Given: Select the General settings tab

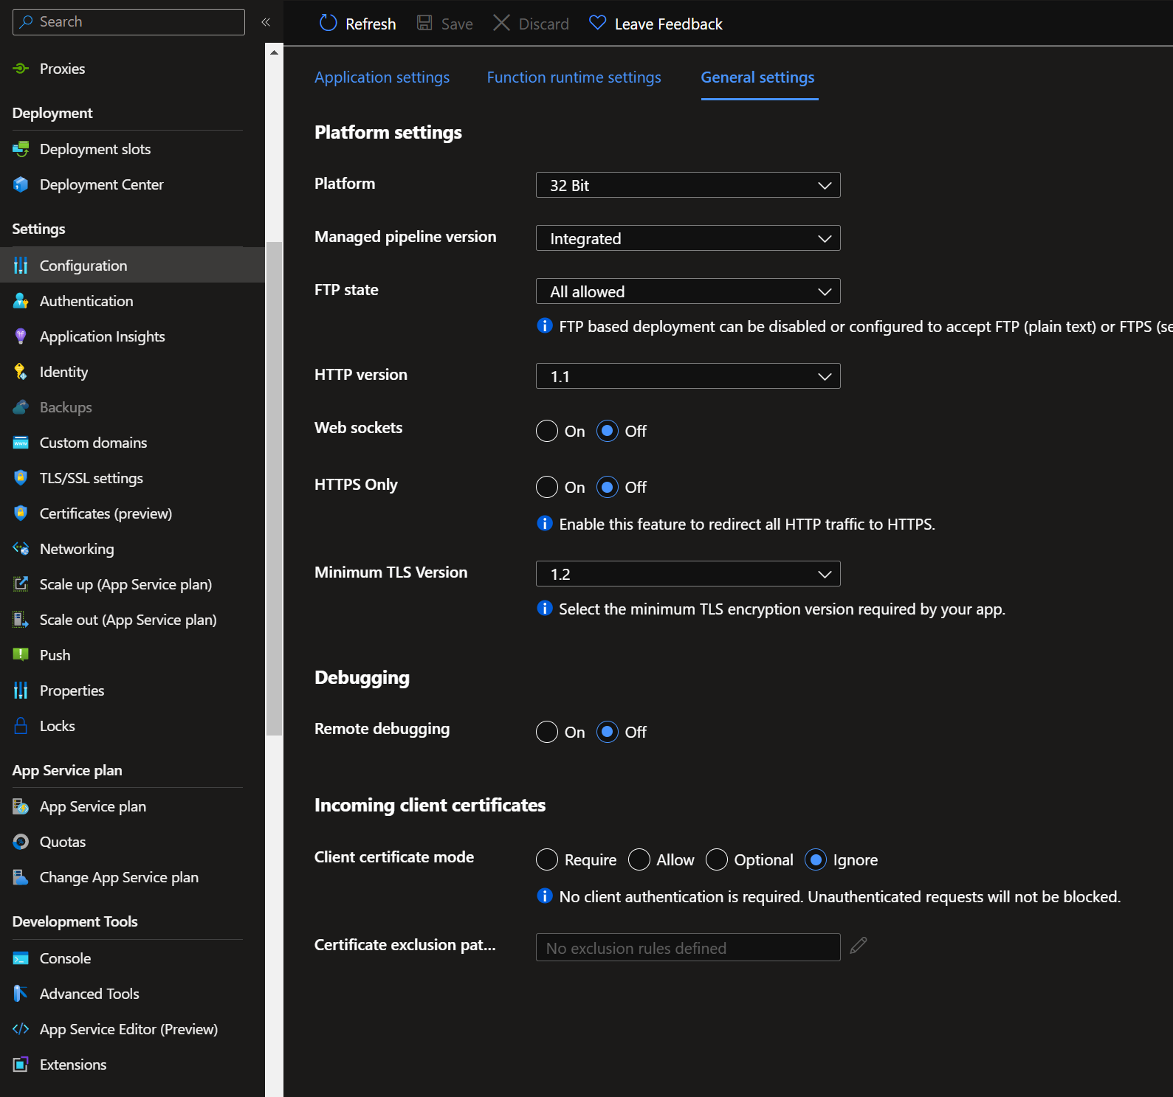Looking at the screenshot, I should [x=758, y=77].
